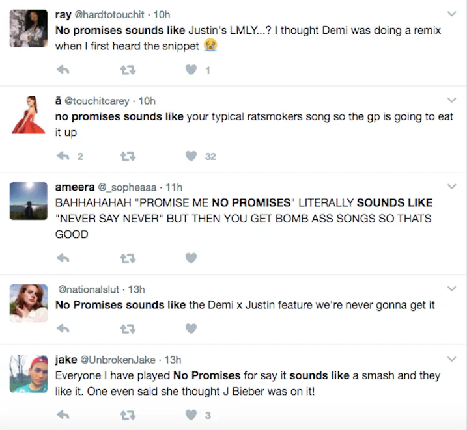
Task: Reply to nationalslut's Demi x Justin tweet
Action: [x=63, y=329]
